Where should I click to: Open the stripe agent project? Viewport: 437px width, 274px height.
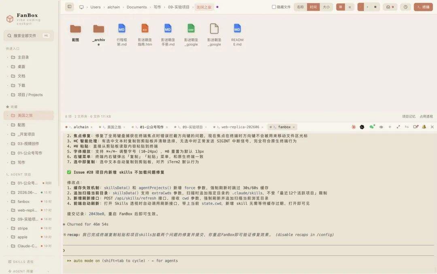pos(29,228)
